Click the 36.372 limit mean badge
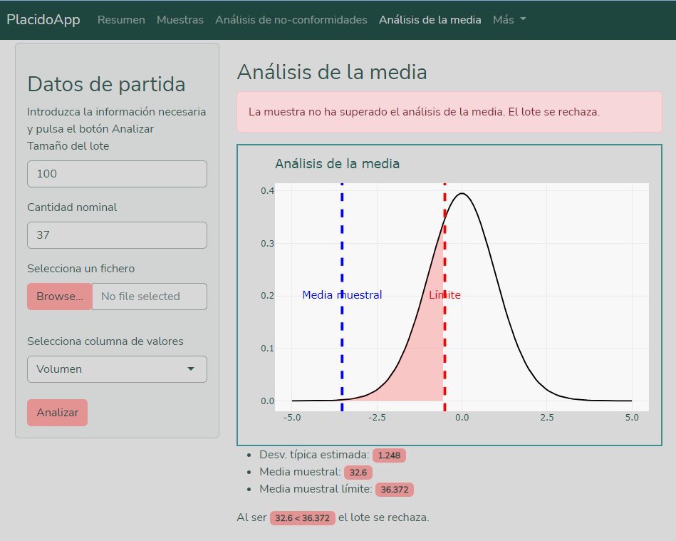The image size is (676, 541). (x=394, y=490)
